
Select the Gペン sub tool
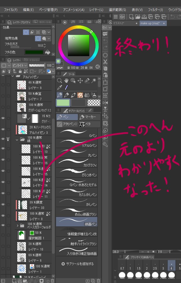click(x=77, y=133)
